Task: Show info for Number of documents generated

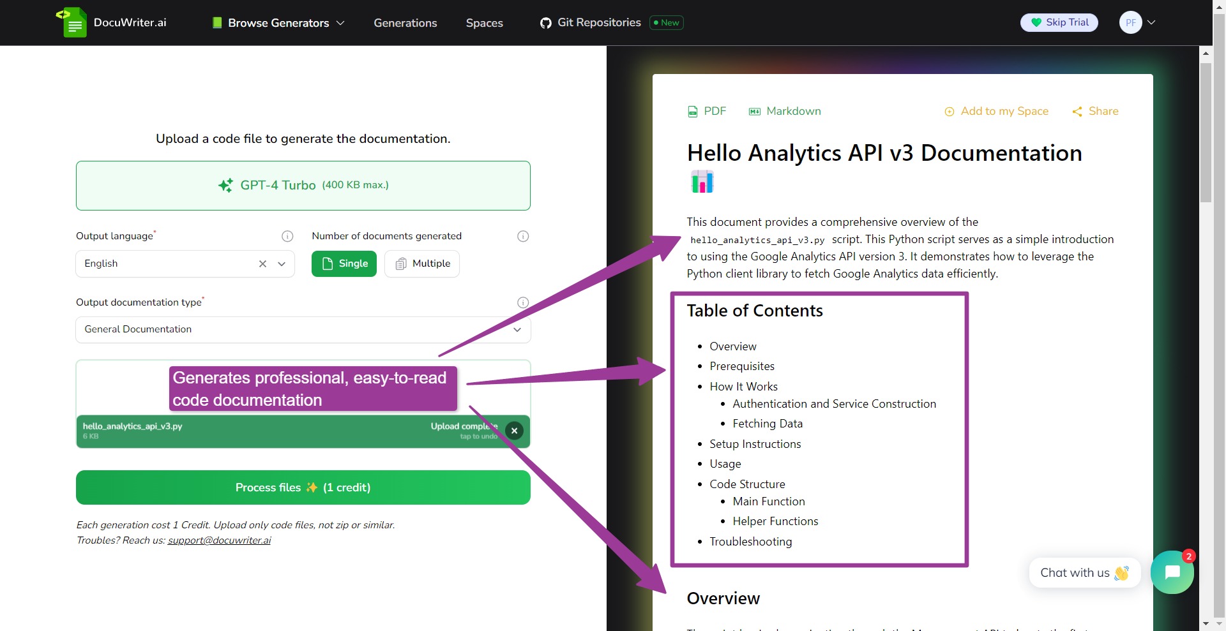Action: (x=523, y=236)
